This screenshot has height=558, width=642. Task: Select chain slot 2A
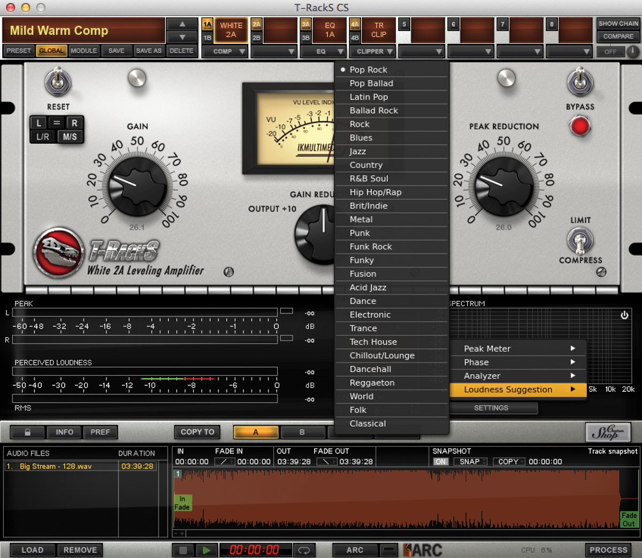[x=256, y=25]
